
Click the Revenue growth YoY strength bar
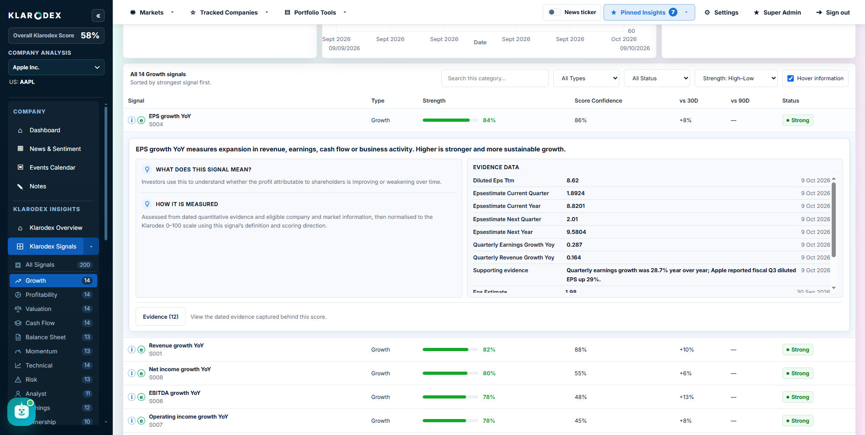pyautogui.click(x=451, y=350)
